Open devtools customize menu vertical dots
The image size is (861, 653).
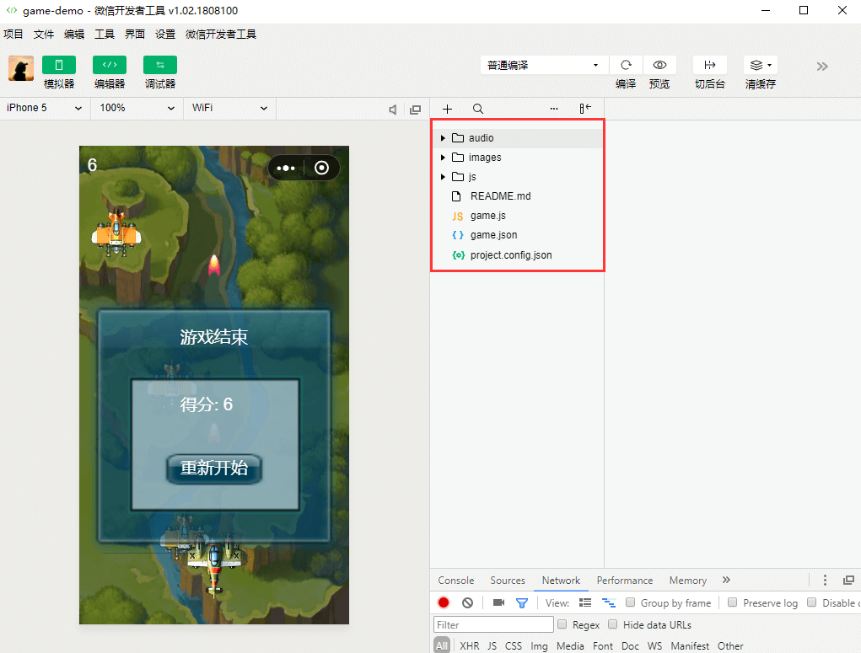[825, 580]
